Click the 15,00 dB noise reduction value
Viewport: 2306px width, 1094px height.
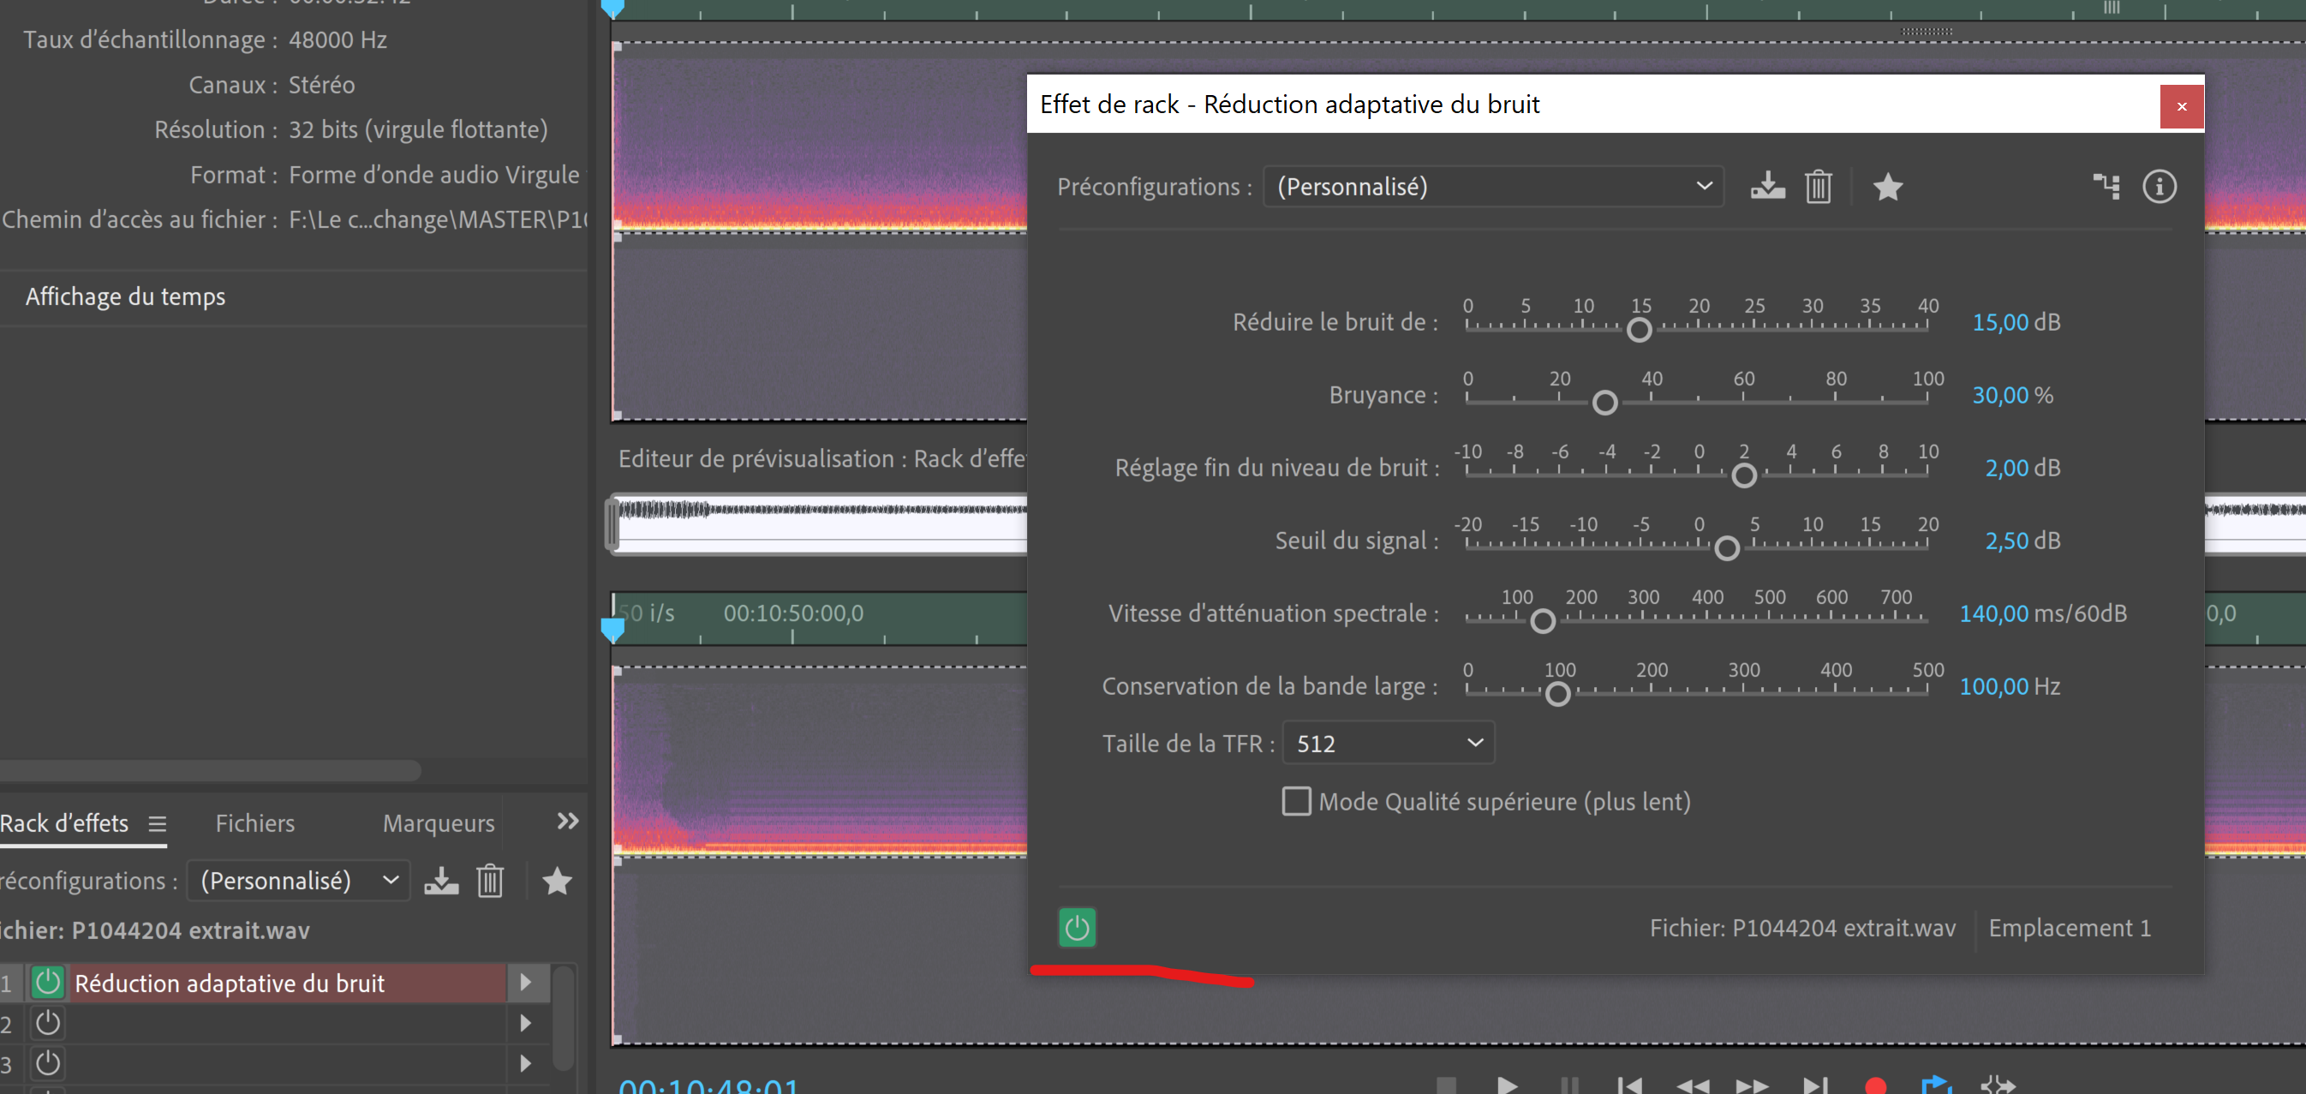pos(2000,322)
